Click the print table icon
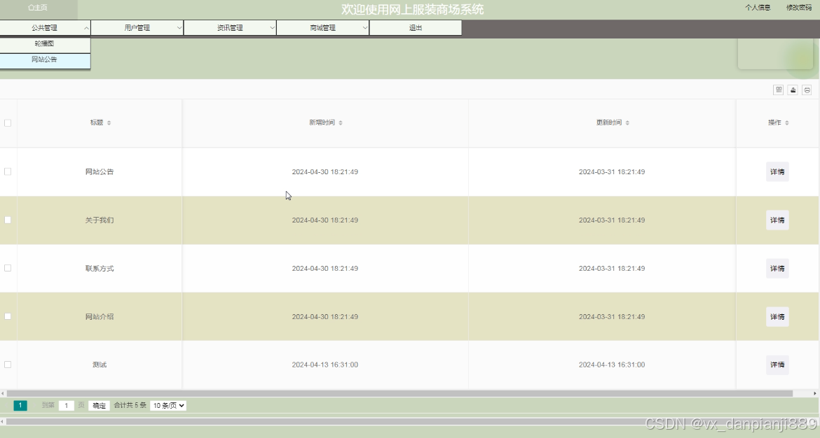The width and height of the screenshot is (820, 438). (x=807, y=90)
